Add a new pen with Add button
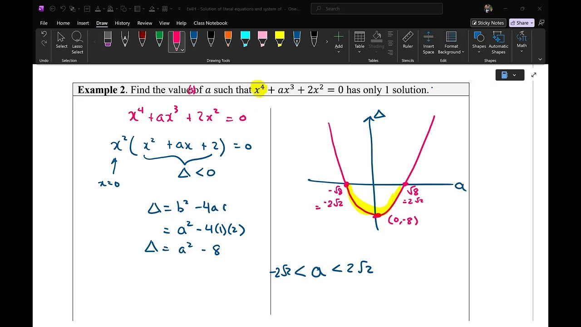Screen dimensions: 581x327 click(339, 43)
